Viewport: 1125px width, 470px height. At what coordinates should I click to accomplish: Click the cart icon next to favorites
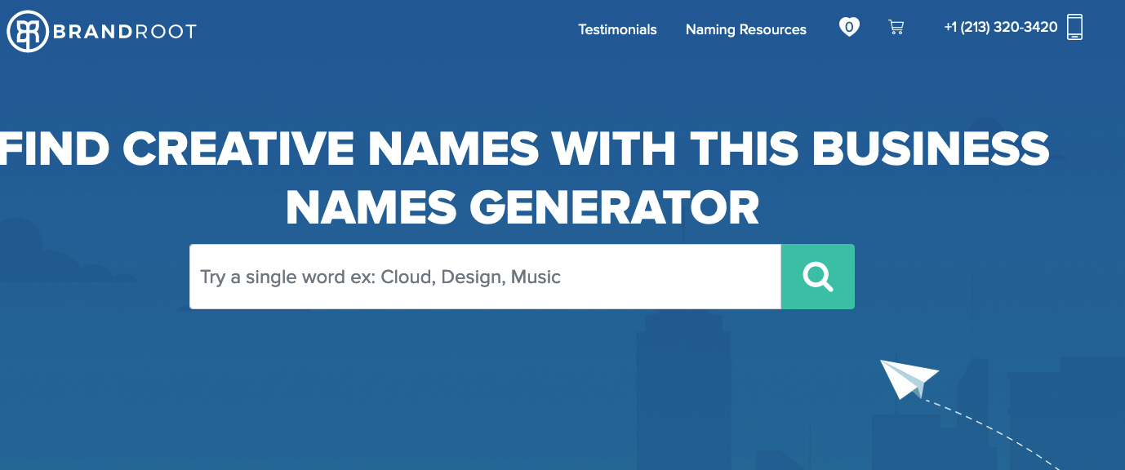[896, 27]
